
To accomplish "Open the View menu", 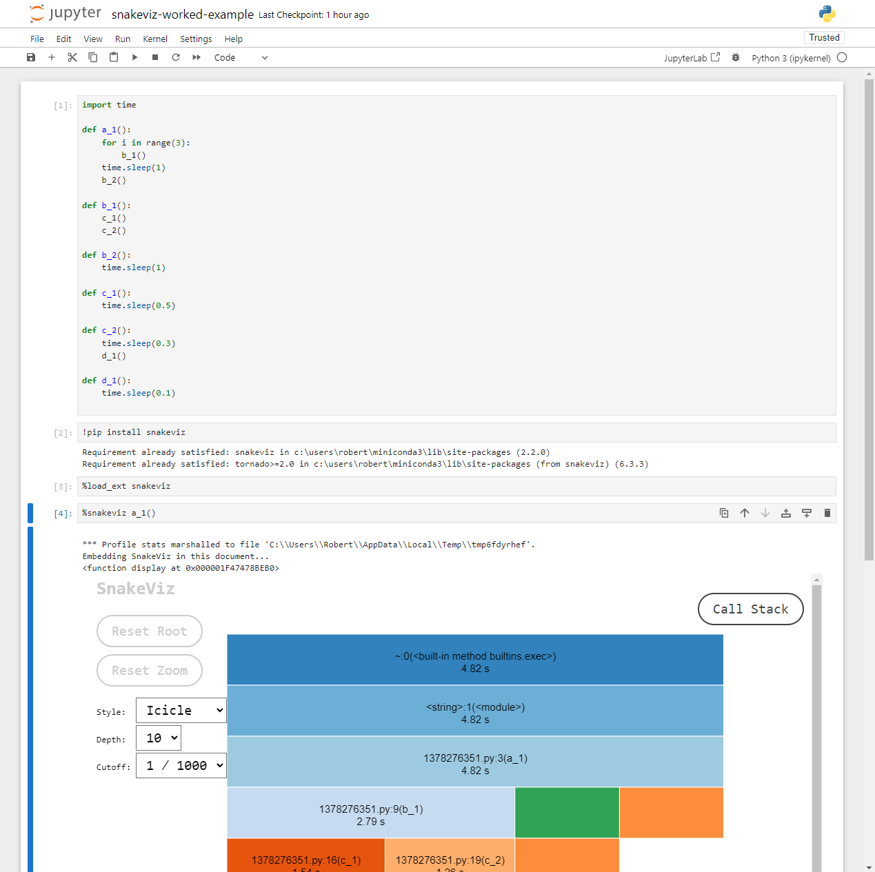I will coord(93,39).
